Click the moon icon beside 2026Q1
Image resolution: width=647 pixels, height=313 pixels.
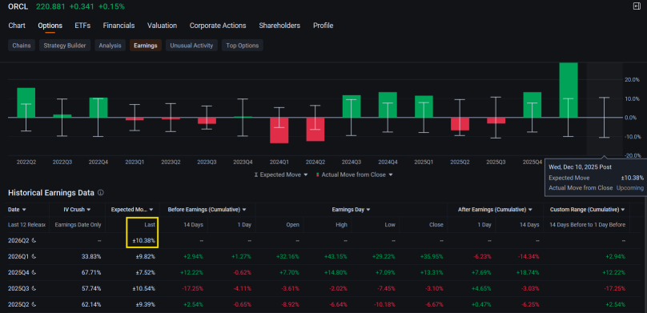click(34, 256)
